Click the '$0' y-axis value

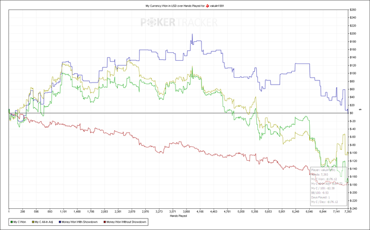pos(351,113)
